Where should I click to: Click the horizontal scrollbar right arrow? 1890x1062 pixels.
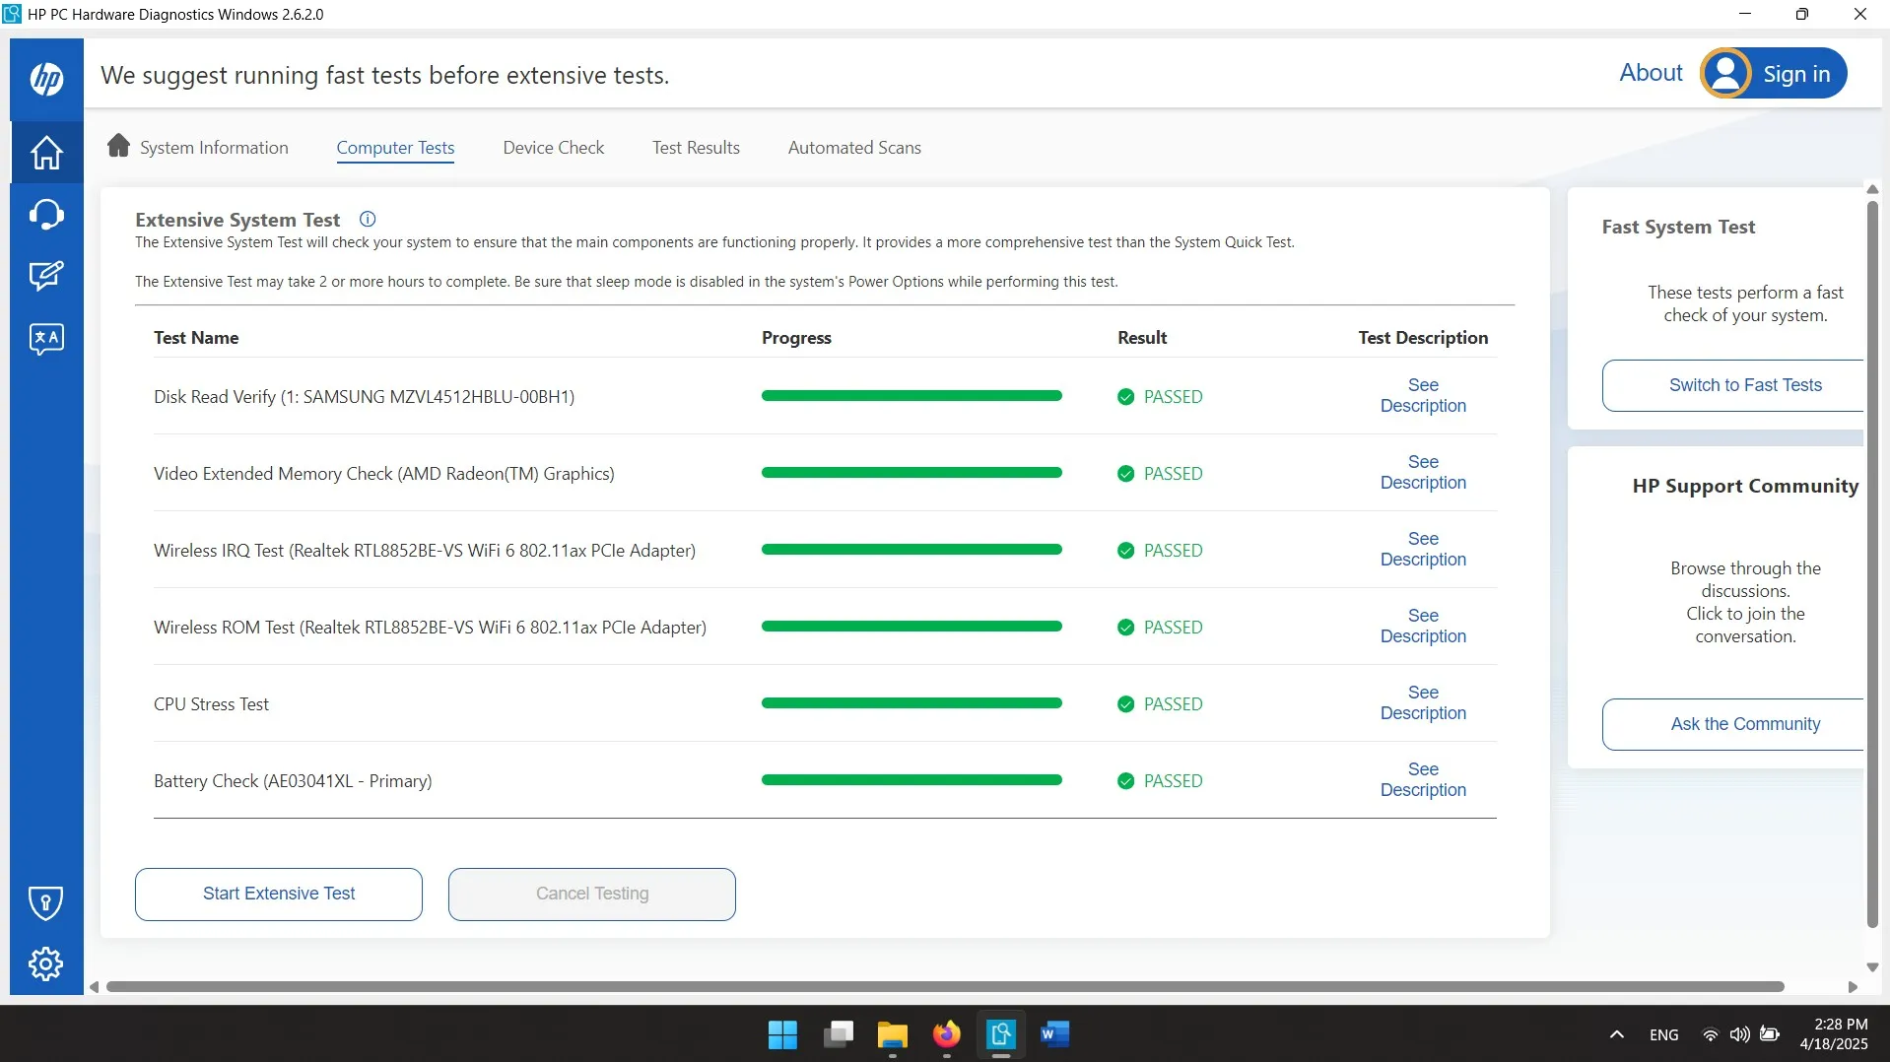point(1853,987)
